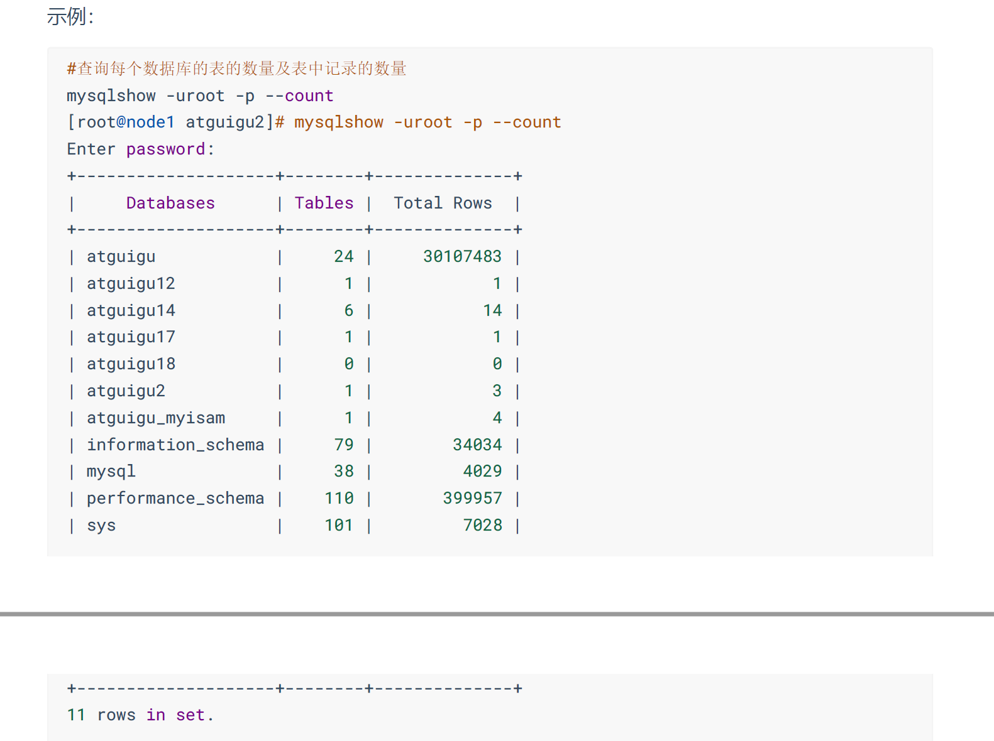Click the 'Databases' column header
Screen dimensions: 994x741
click(170, 203)
